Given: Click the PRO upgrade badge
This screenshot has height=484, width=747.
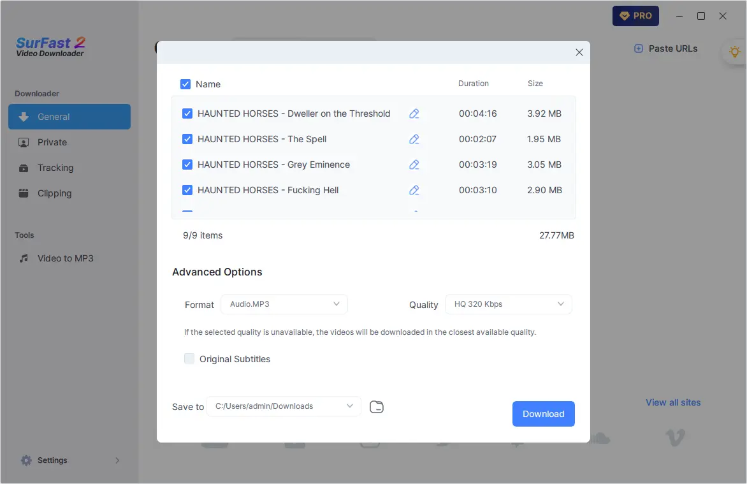Looking at the screenshot, I should click(635, 16).
